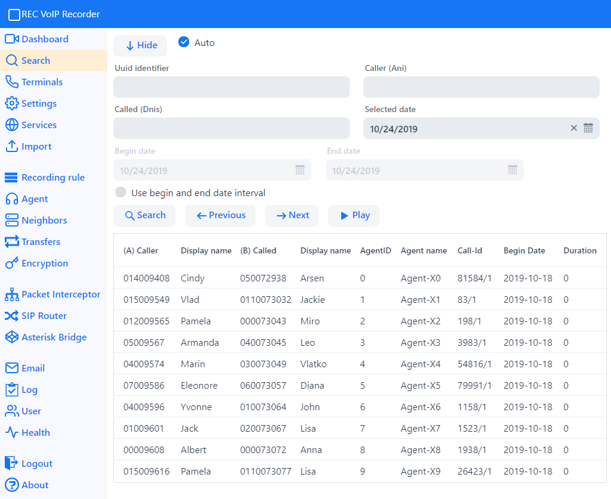Click the Health pulse icon
This screenshot has width=611, height=499.
click(x=12, y=433)
